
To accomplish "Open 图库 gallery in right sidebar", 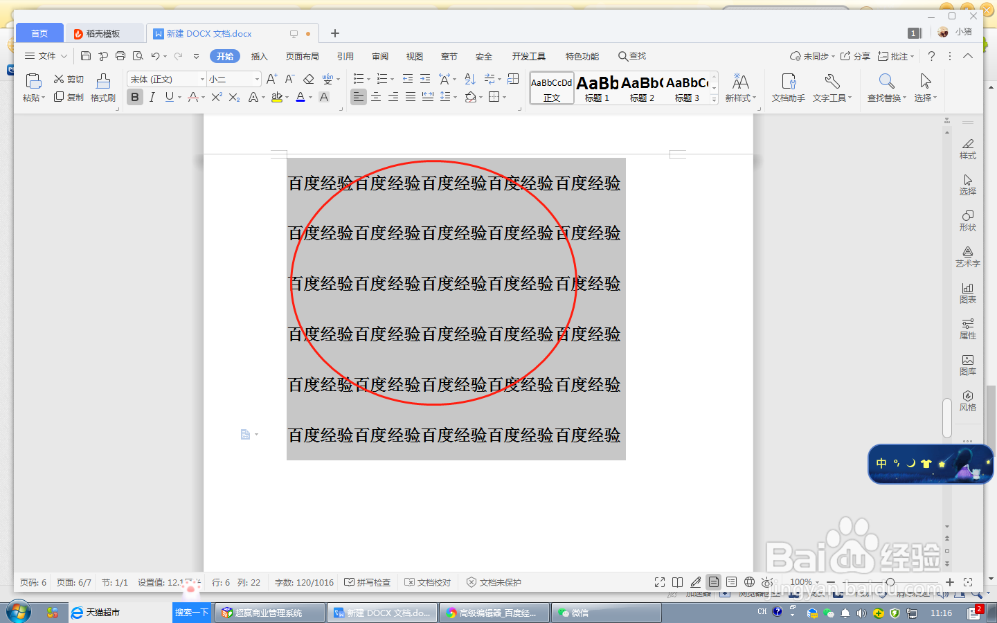I will click(x=968, y=365).
